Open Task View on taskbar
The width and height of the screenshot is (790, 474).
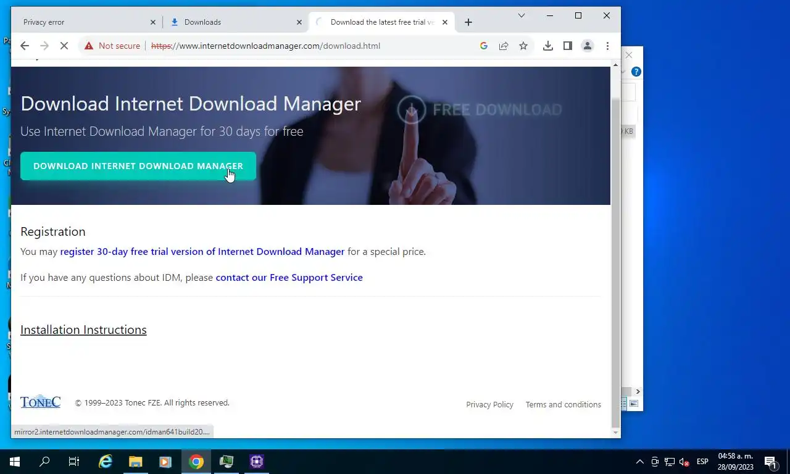tap(74, 462)
